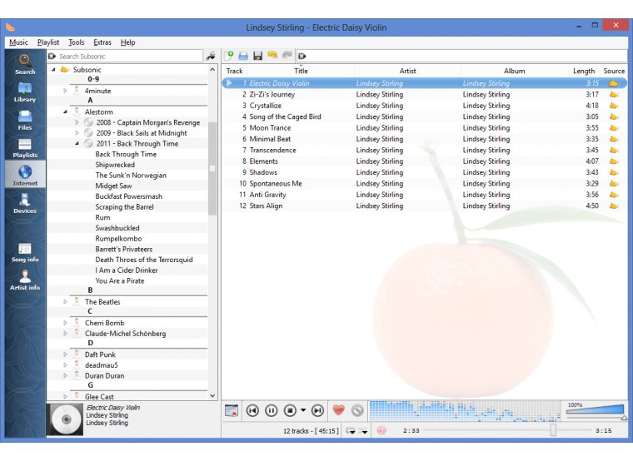This screenshot has width=633, height=461.
Task: Click the tree scroll-down arrow
Action: click(212, 395)
